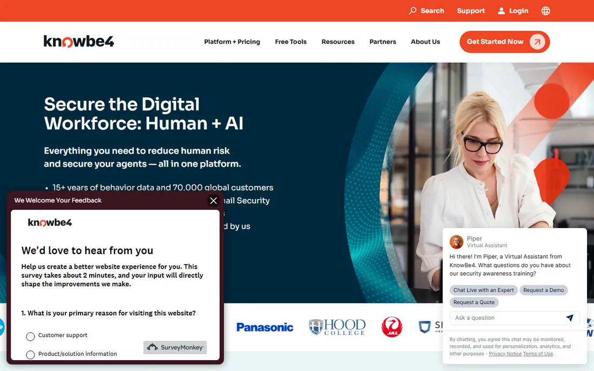Click question 1 primary reason text

109,313
